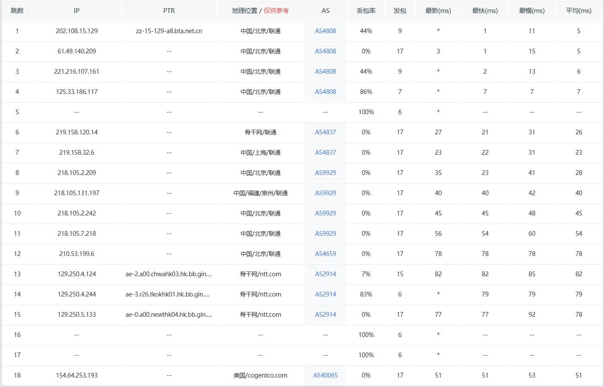Select IP address 218.105.2.242

click(x=77, y=213)
